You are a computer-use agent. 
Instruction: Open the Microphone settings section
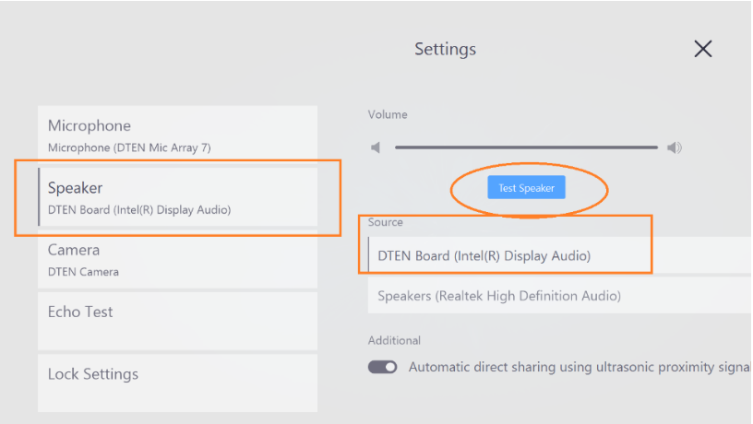pyautogui.click(x=178, y=135)
